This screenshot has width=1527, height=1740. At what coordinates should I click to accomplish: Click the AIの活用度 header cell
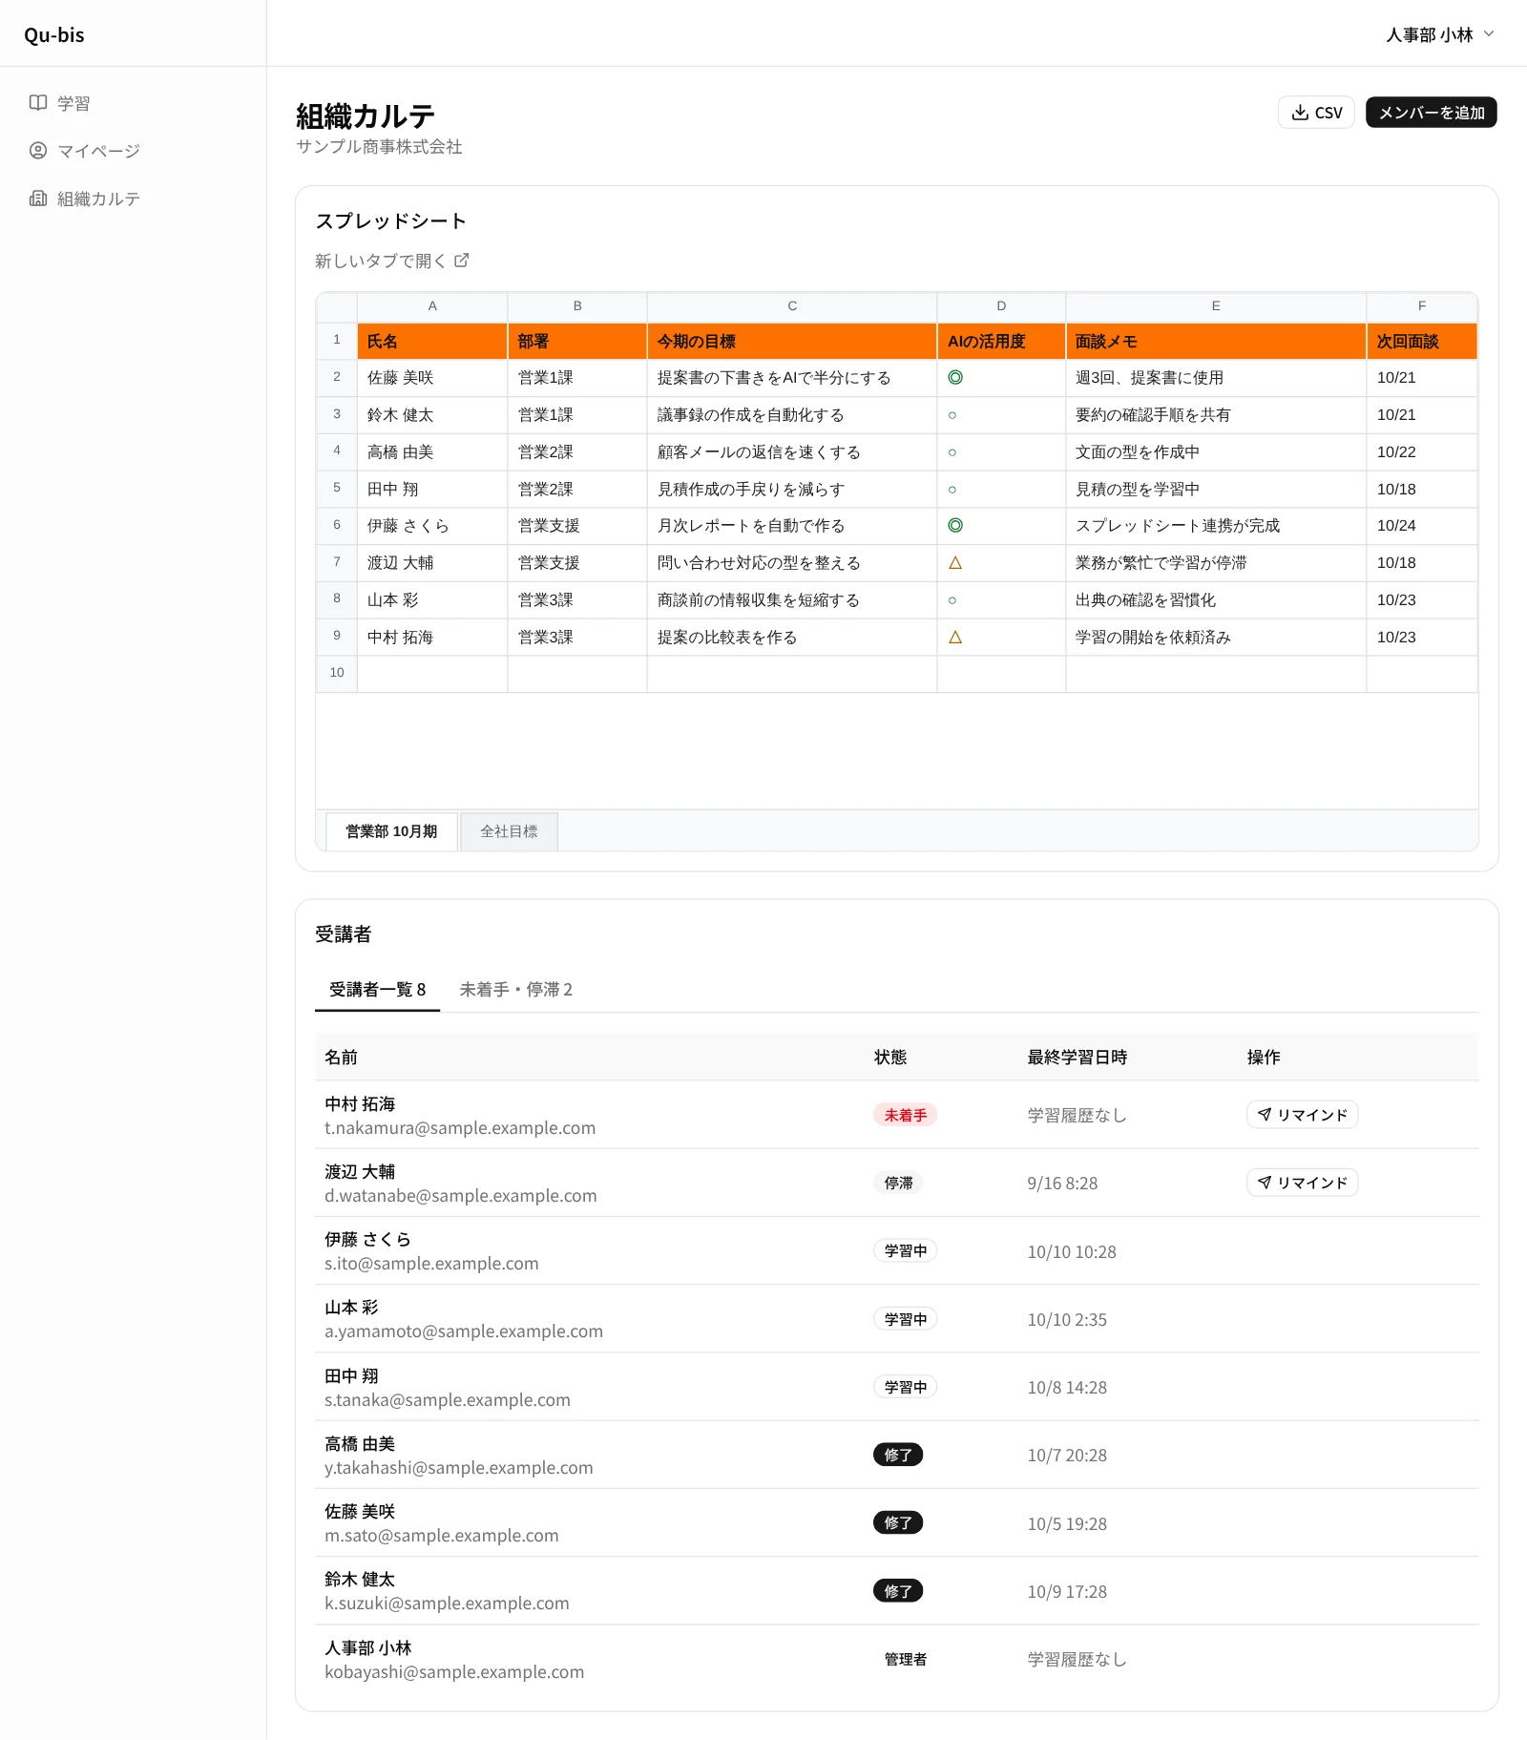coord(1001,342)
